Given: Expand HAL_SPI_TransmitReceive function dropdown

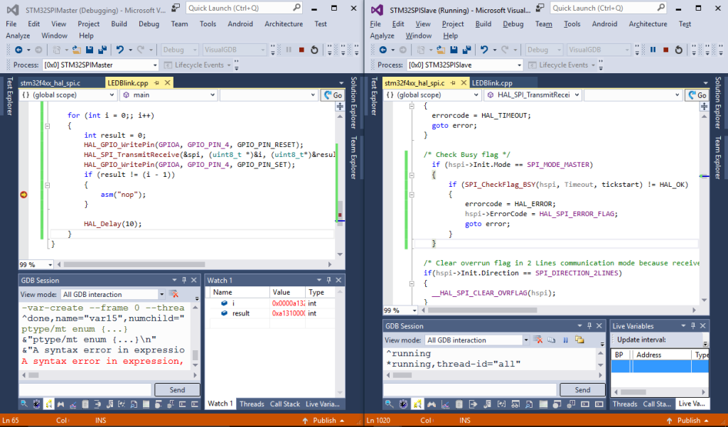Looking at the screenshot, I should 577,95.
